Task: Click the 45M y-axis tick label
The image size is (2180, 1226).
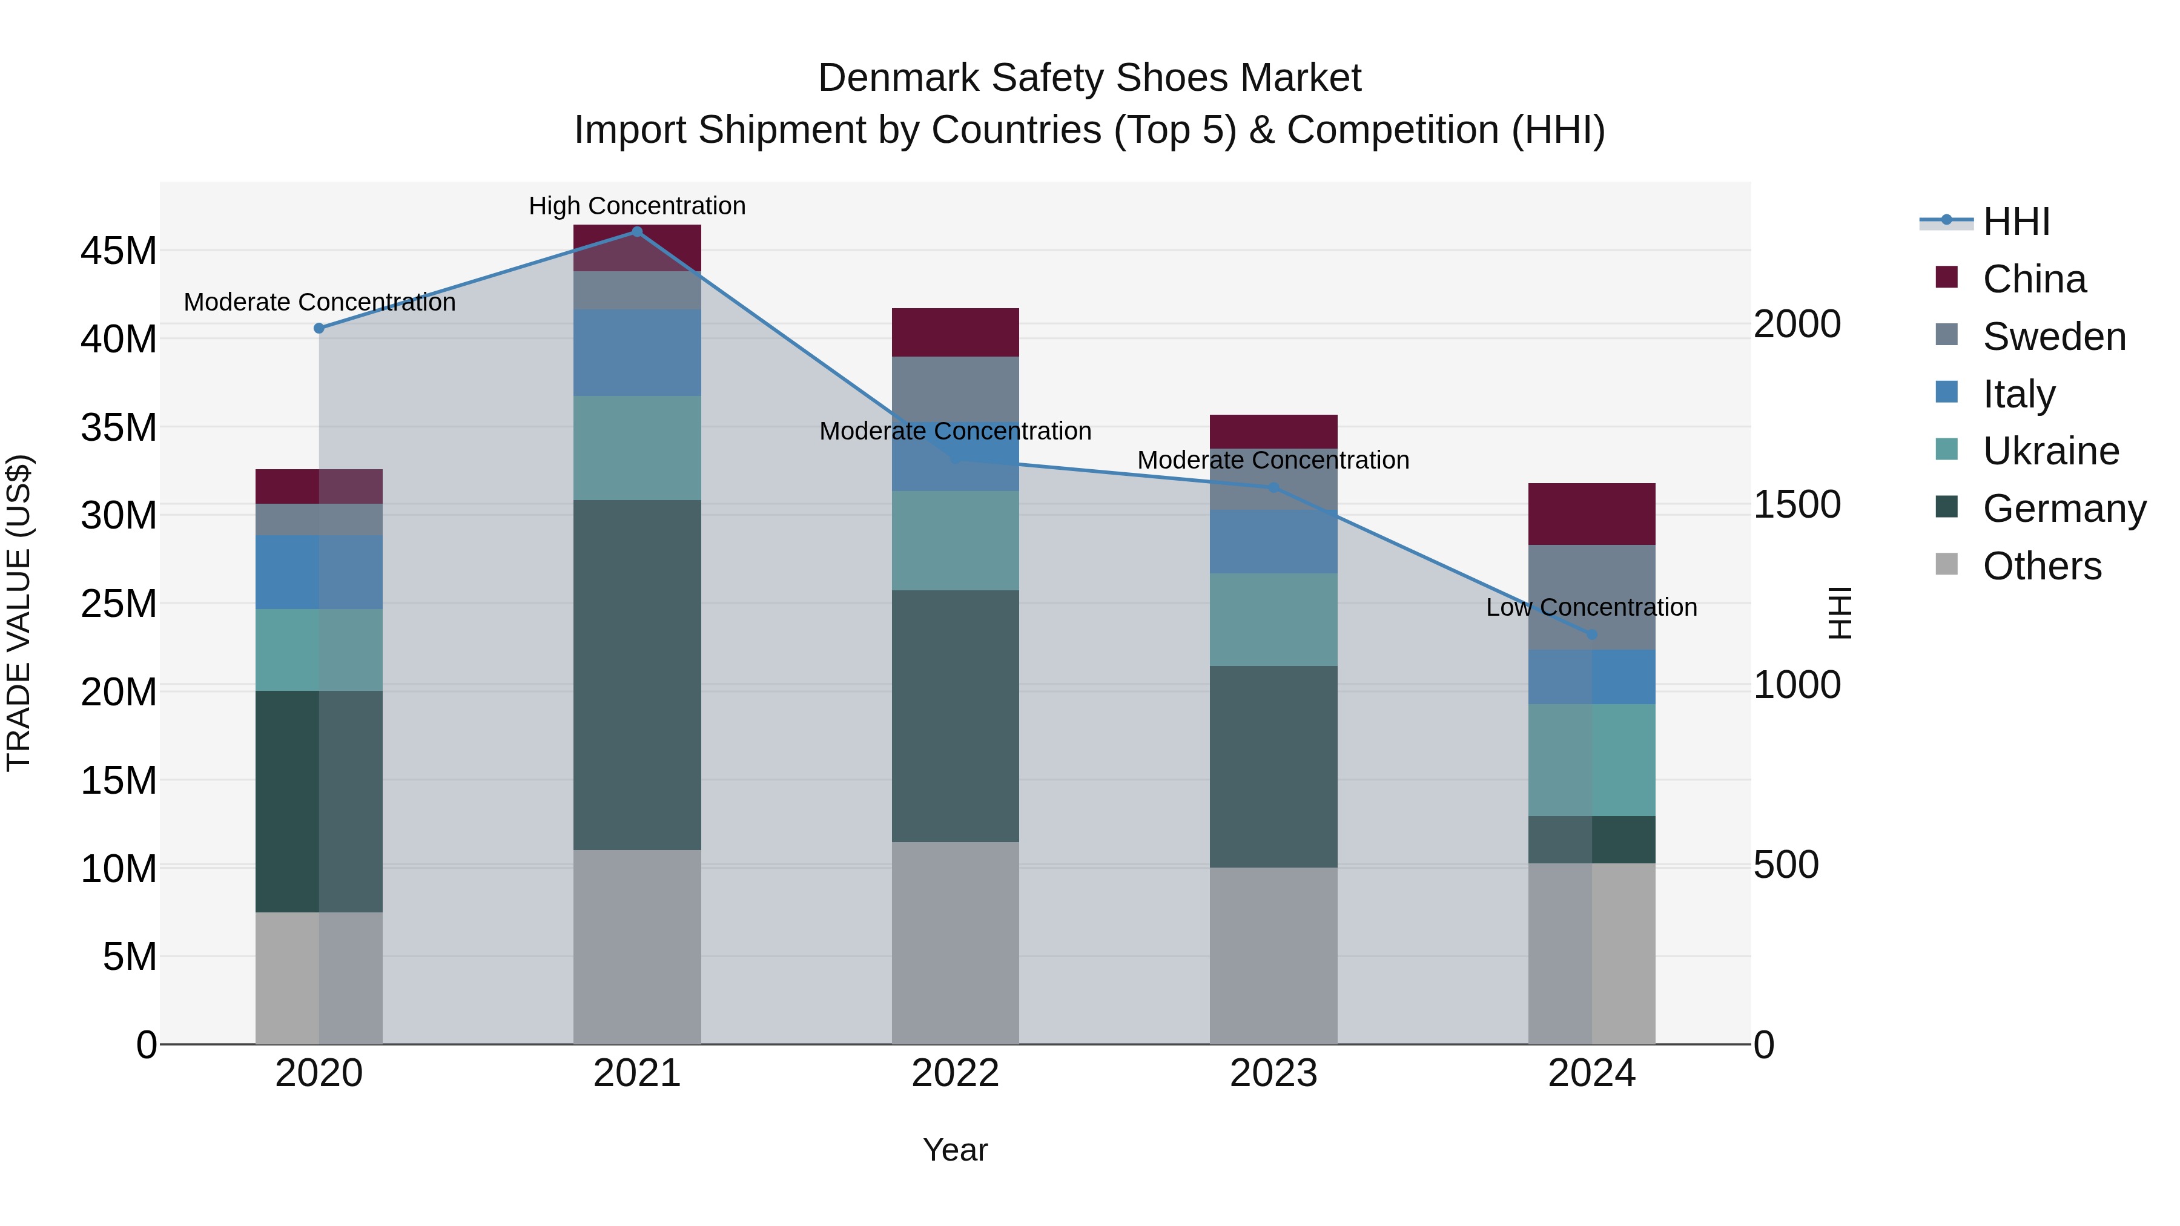Action: [x=119, y=251]
